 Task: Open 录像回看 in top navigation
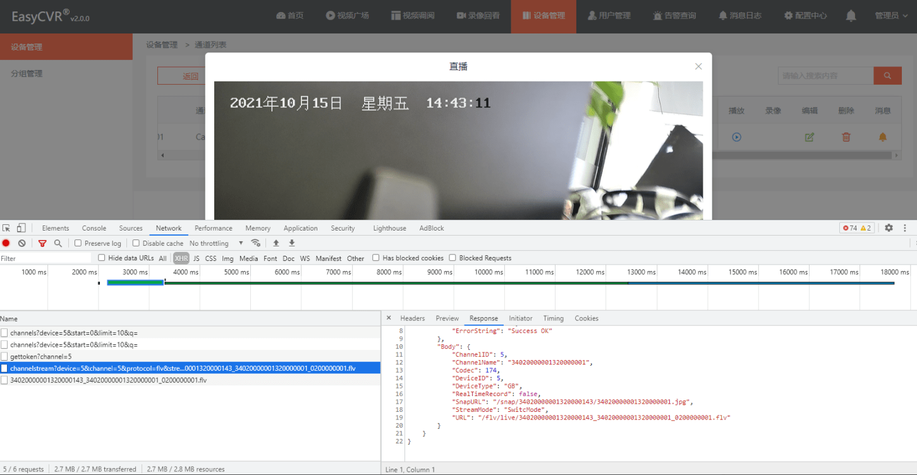478,16
